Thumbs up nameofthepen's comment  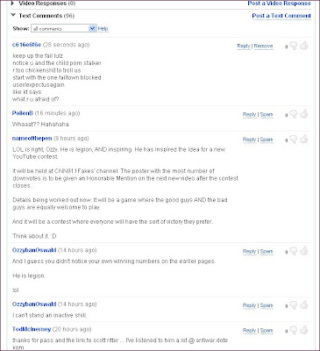point(304,139)
